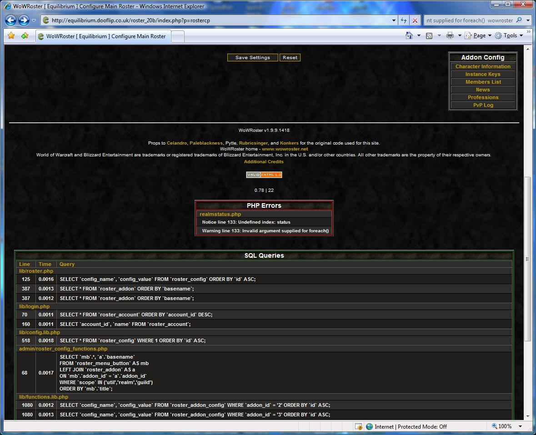Visit the www.wowroster.net link
Screen dimensions: 536x435
tap(285, 149)
